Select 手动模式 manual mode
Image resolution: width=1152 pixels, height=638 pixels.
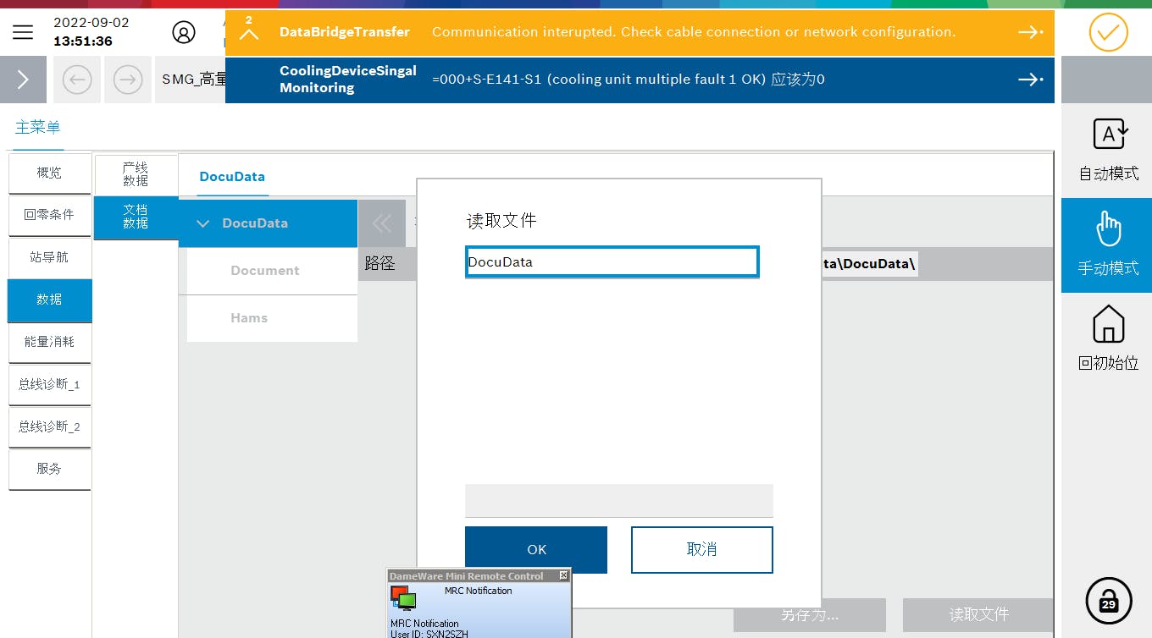1107,245
